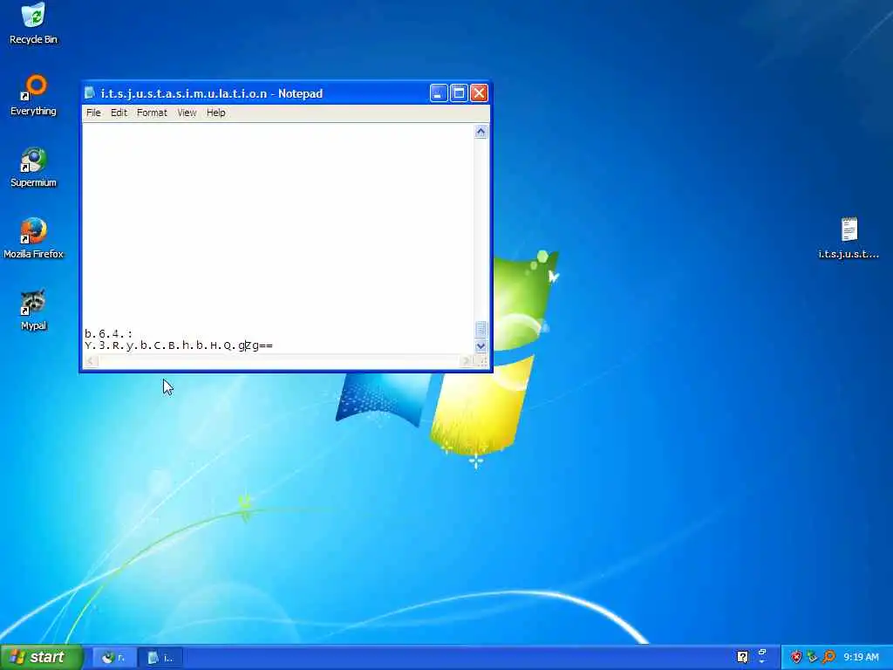Open the Help menu in Notepad
Viewport: 893px width, 670px height.
tap(216, 113)
